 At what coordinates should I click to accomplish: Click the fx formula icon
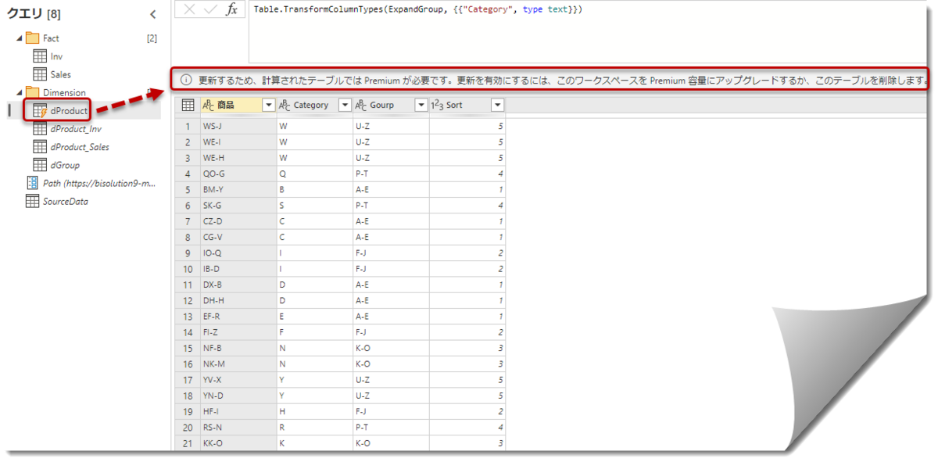[x=231, y=10]
